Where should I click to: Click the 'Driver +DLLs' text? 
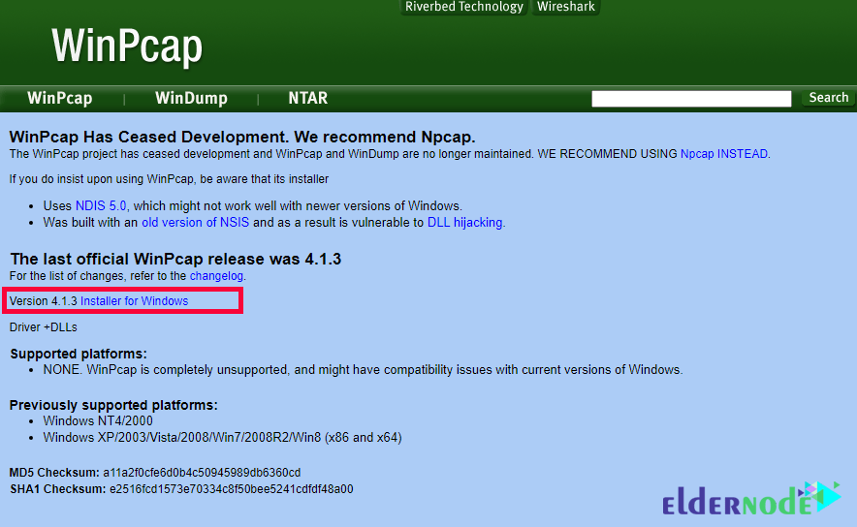(44, 327)
